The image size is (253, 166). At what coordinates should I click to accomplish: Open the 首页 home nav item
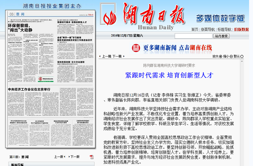point(195,30)
